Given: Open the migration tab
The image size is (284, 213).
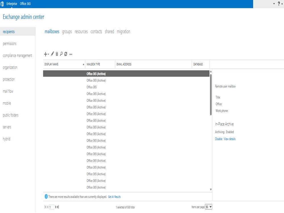Looking at the screenshot, I should (124, 32).
